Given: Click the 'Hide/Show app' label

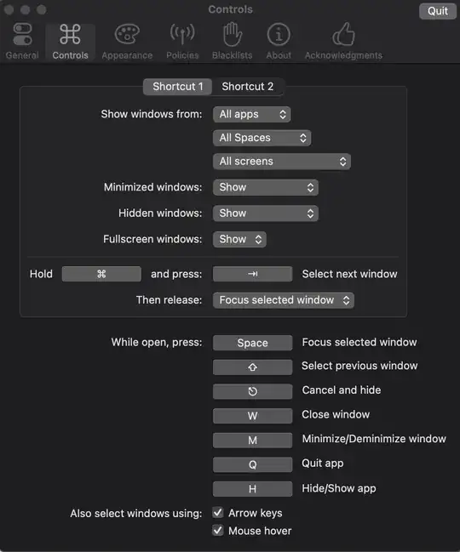Looking at the screenshot, I should click(339, 488).
